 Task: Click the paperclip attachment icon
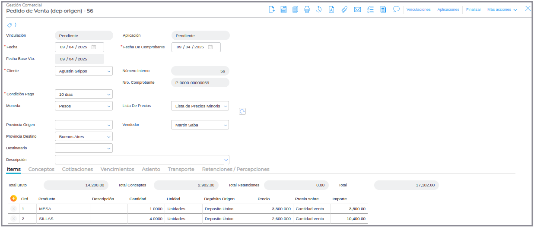[x=344, y=9]
